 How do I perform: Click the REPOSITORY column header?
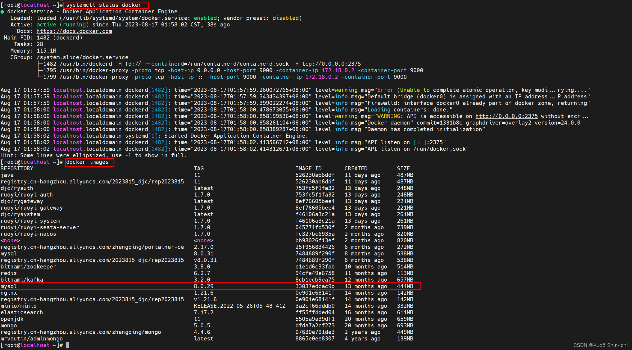click(x=17, y=168)
